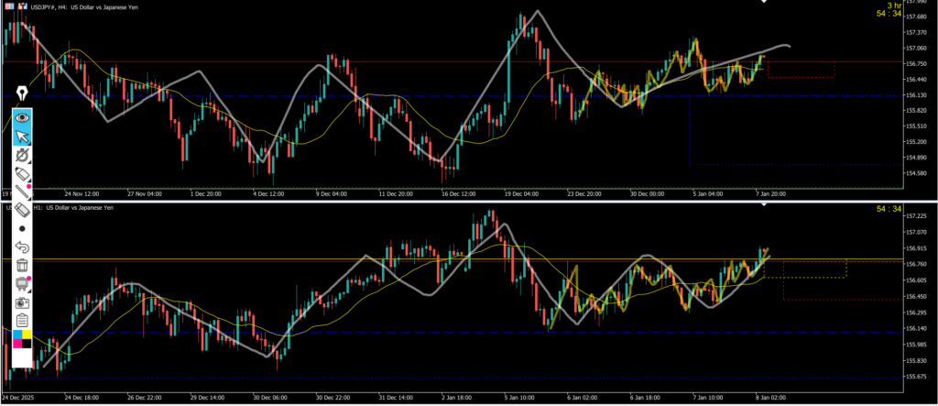Click the undo arrow icon
Screen dimensions: 938x406
point(22,247)
